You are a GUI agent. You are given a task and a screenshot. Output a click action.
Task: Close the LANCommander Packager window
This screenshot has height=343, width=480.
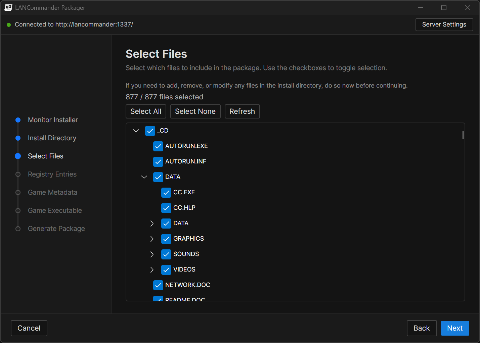coord(468,7)
